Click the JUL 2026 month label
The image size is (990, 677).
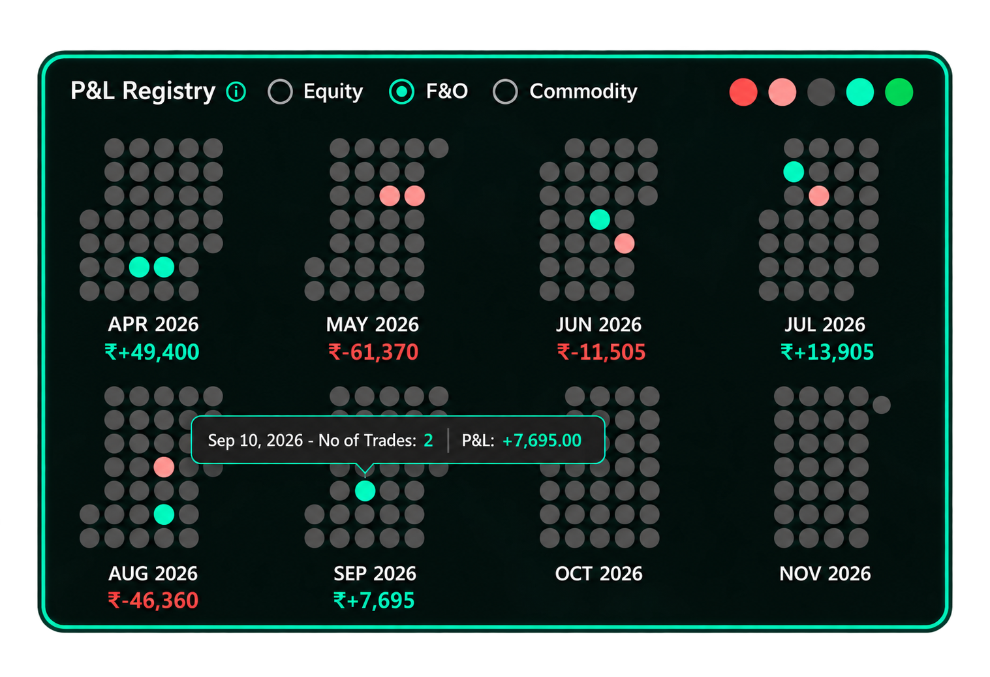pyautogui.click(x=825, y=324)
